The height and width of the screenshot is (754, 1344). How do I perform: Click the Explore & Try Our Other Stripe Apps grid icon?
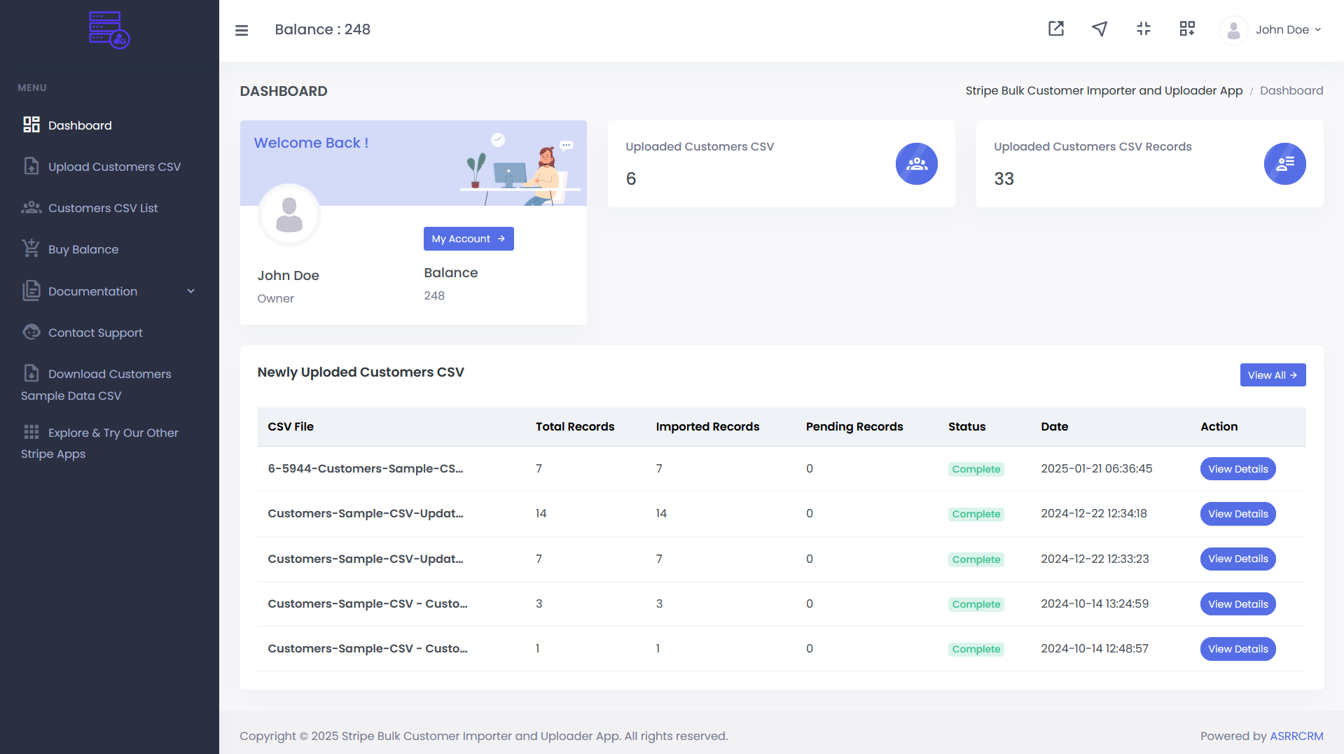[x=31, y=432]
